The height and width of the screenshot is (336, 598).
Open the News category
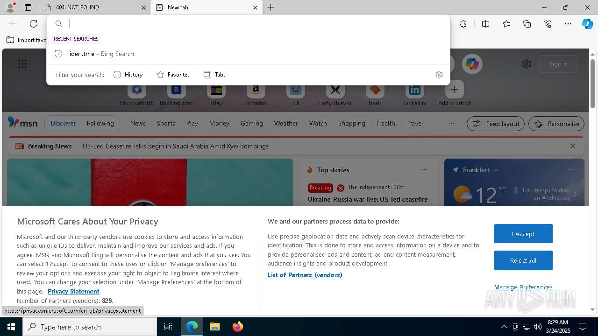pyautogui.click(x=138, y=123)
